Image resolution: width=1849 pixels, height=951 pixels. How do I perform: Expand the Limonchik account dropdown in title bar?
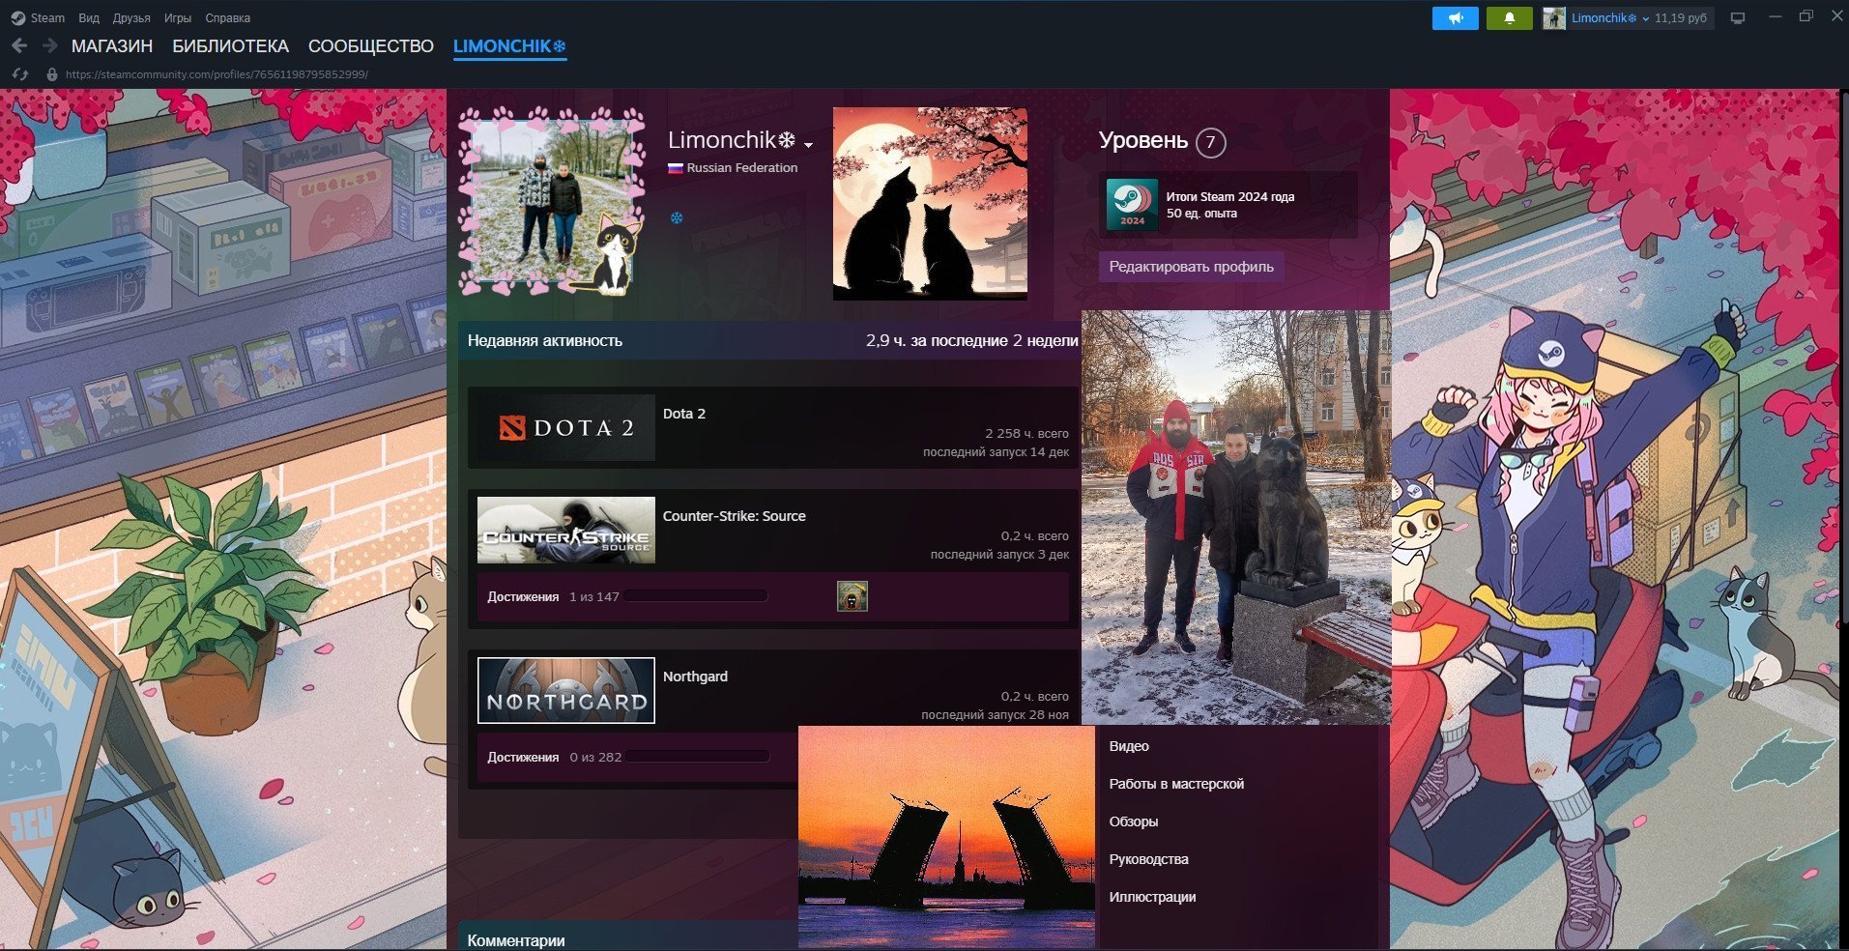click(1609, 18)
